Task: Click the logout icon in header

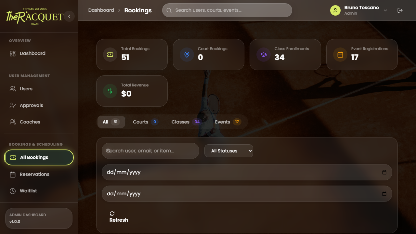Action: point(400,10)
